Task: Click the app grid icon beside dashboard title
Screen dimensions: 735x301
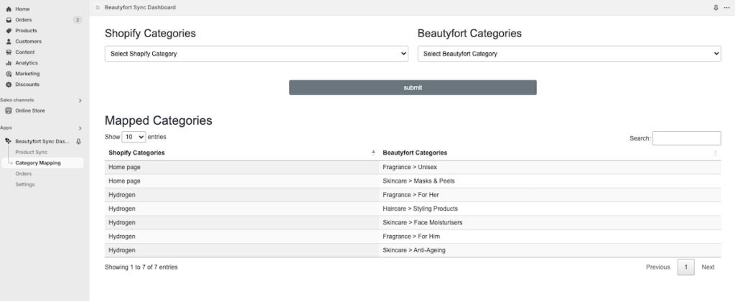Action: 98,7
